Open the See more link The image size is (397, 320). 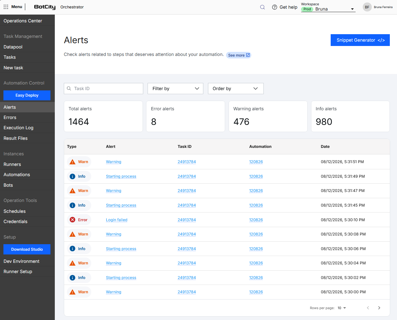pyautogui.click(x=239, y=55)
